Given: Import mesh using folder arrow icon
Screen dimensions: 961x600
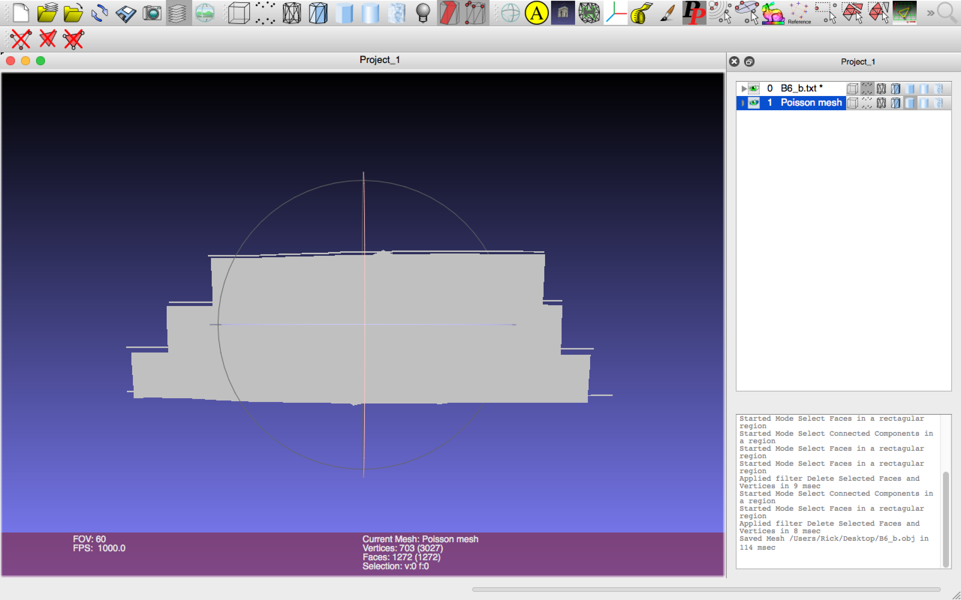Looking at the screenshot, I should [73, 13].
